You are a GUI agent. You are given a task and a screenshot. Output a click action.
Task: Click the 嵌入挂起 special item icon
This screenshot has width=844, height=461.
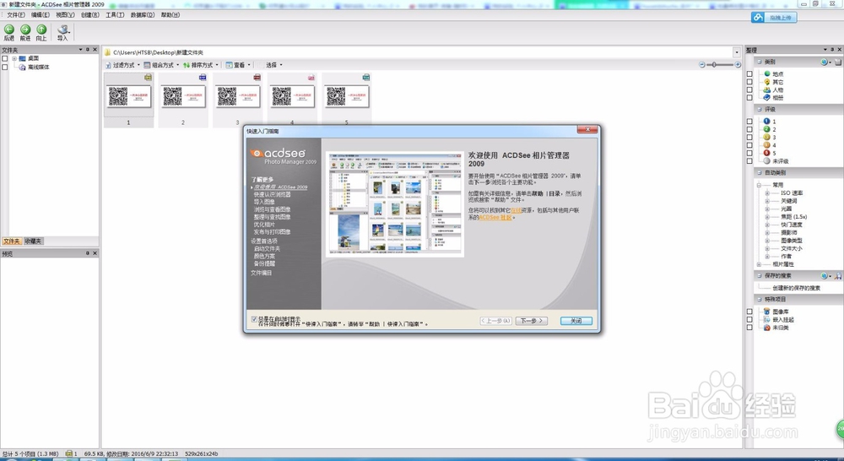[767, 319]
